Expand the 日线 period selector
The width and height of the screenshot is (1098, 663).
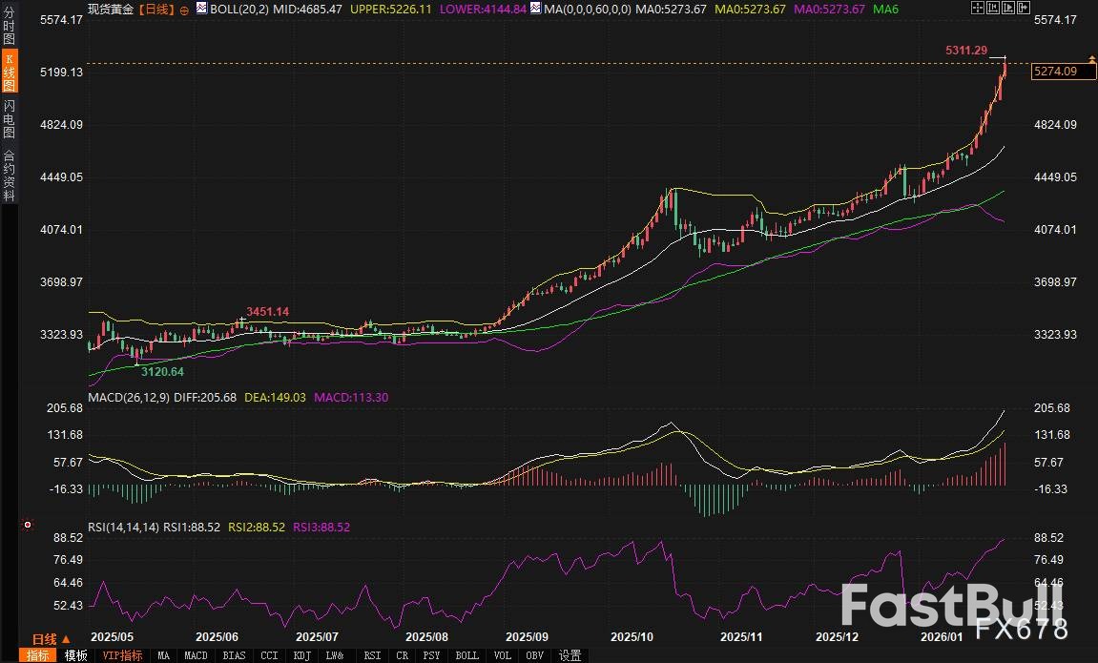[x=52, y=639]
